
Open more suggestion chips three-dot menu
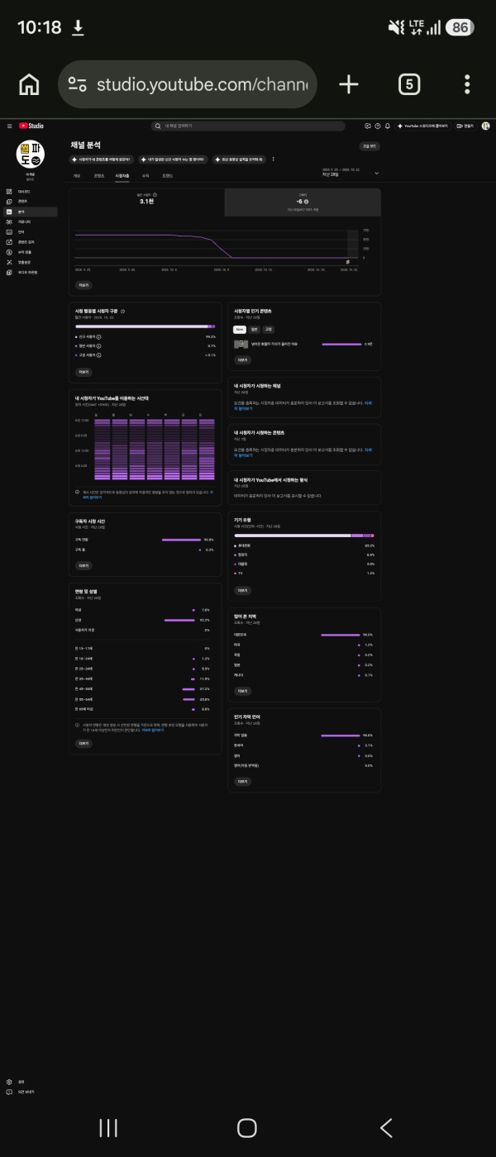[273, 159]
